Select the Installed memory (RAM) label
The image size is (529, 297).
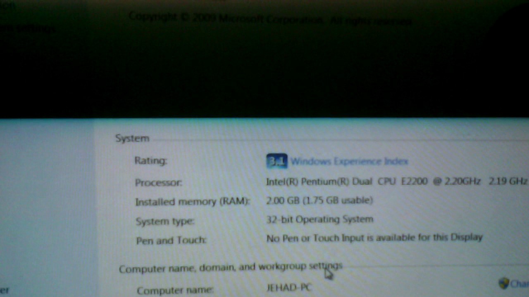[193, 202]
